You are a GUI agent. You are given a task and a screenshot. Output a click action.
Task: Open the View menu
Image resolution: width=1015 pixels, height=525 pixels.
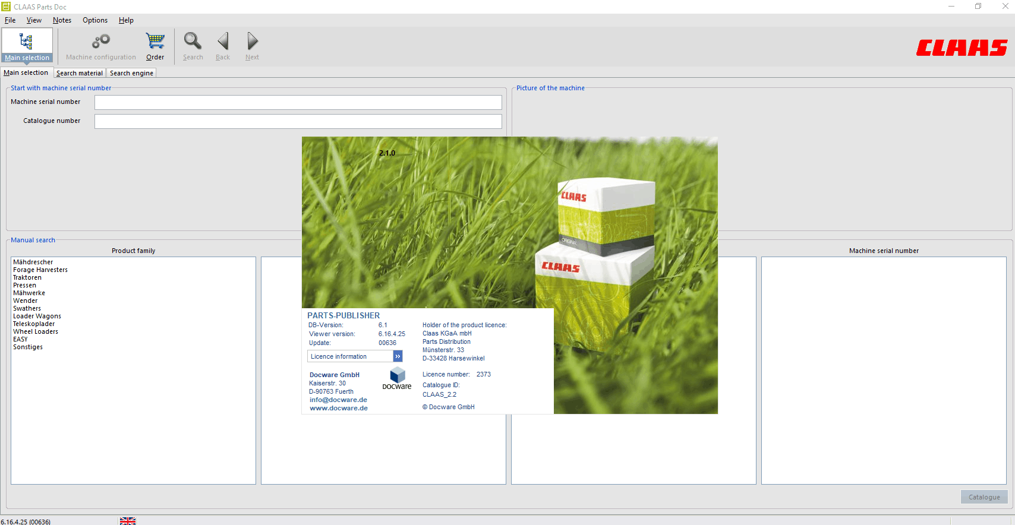pos(34,20)
